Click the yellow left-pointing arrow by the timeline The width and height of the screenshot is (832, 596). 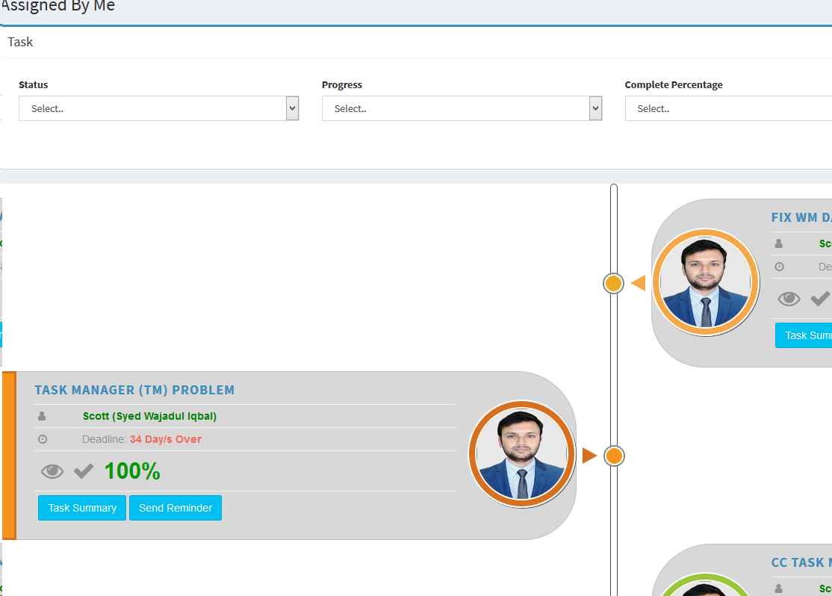[638, 283]
